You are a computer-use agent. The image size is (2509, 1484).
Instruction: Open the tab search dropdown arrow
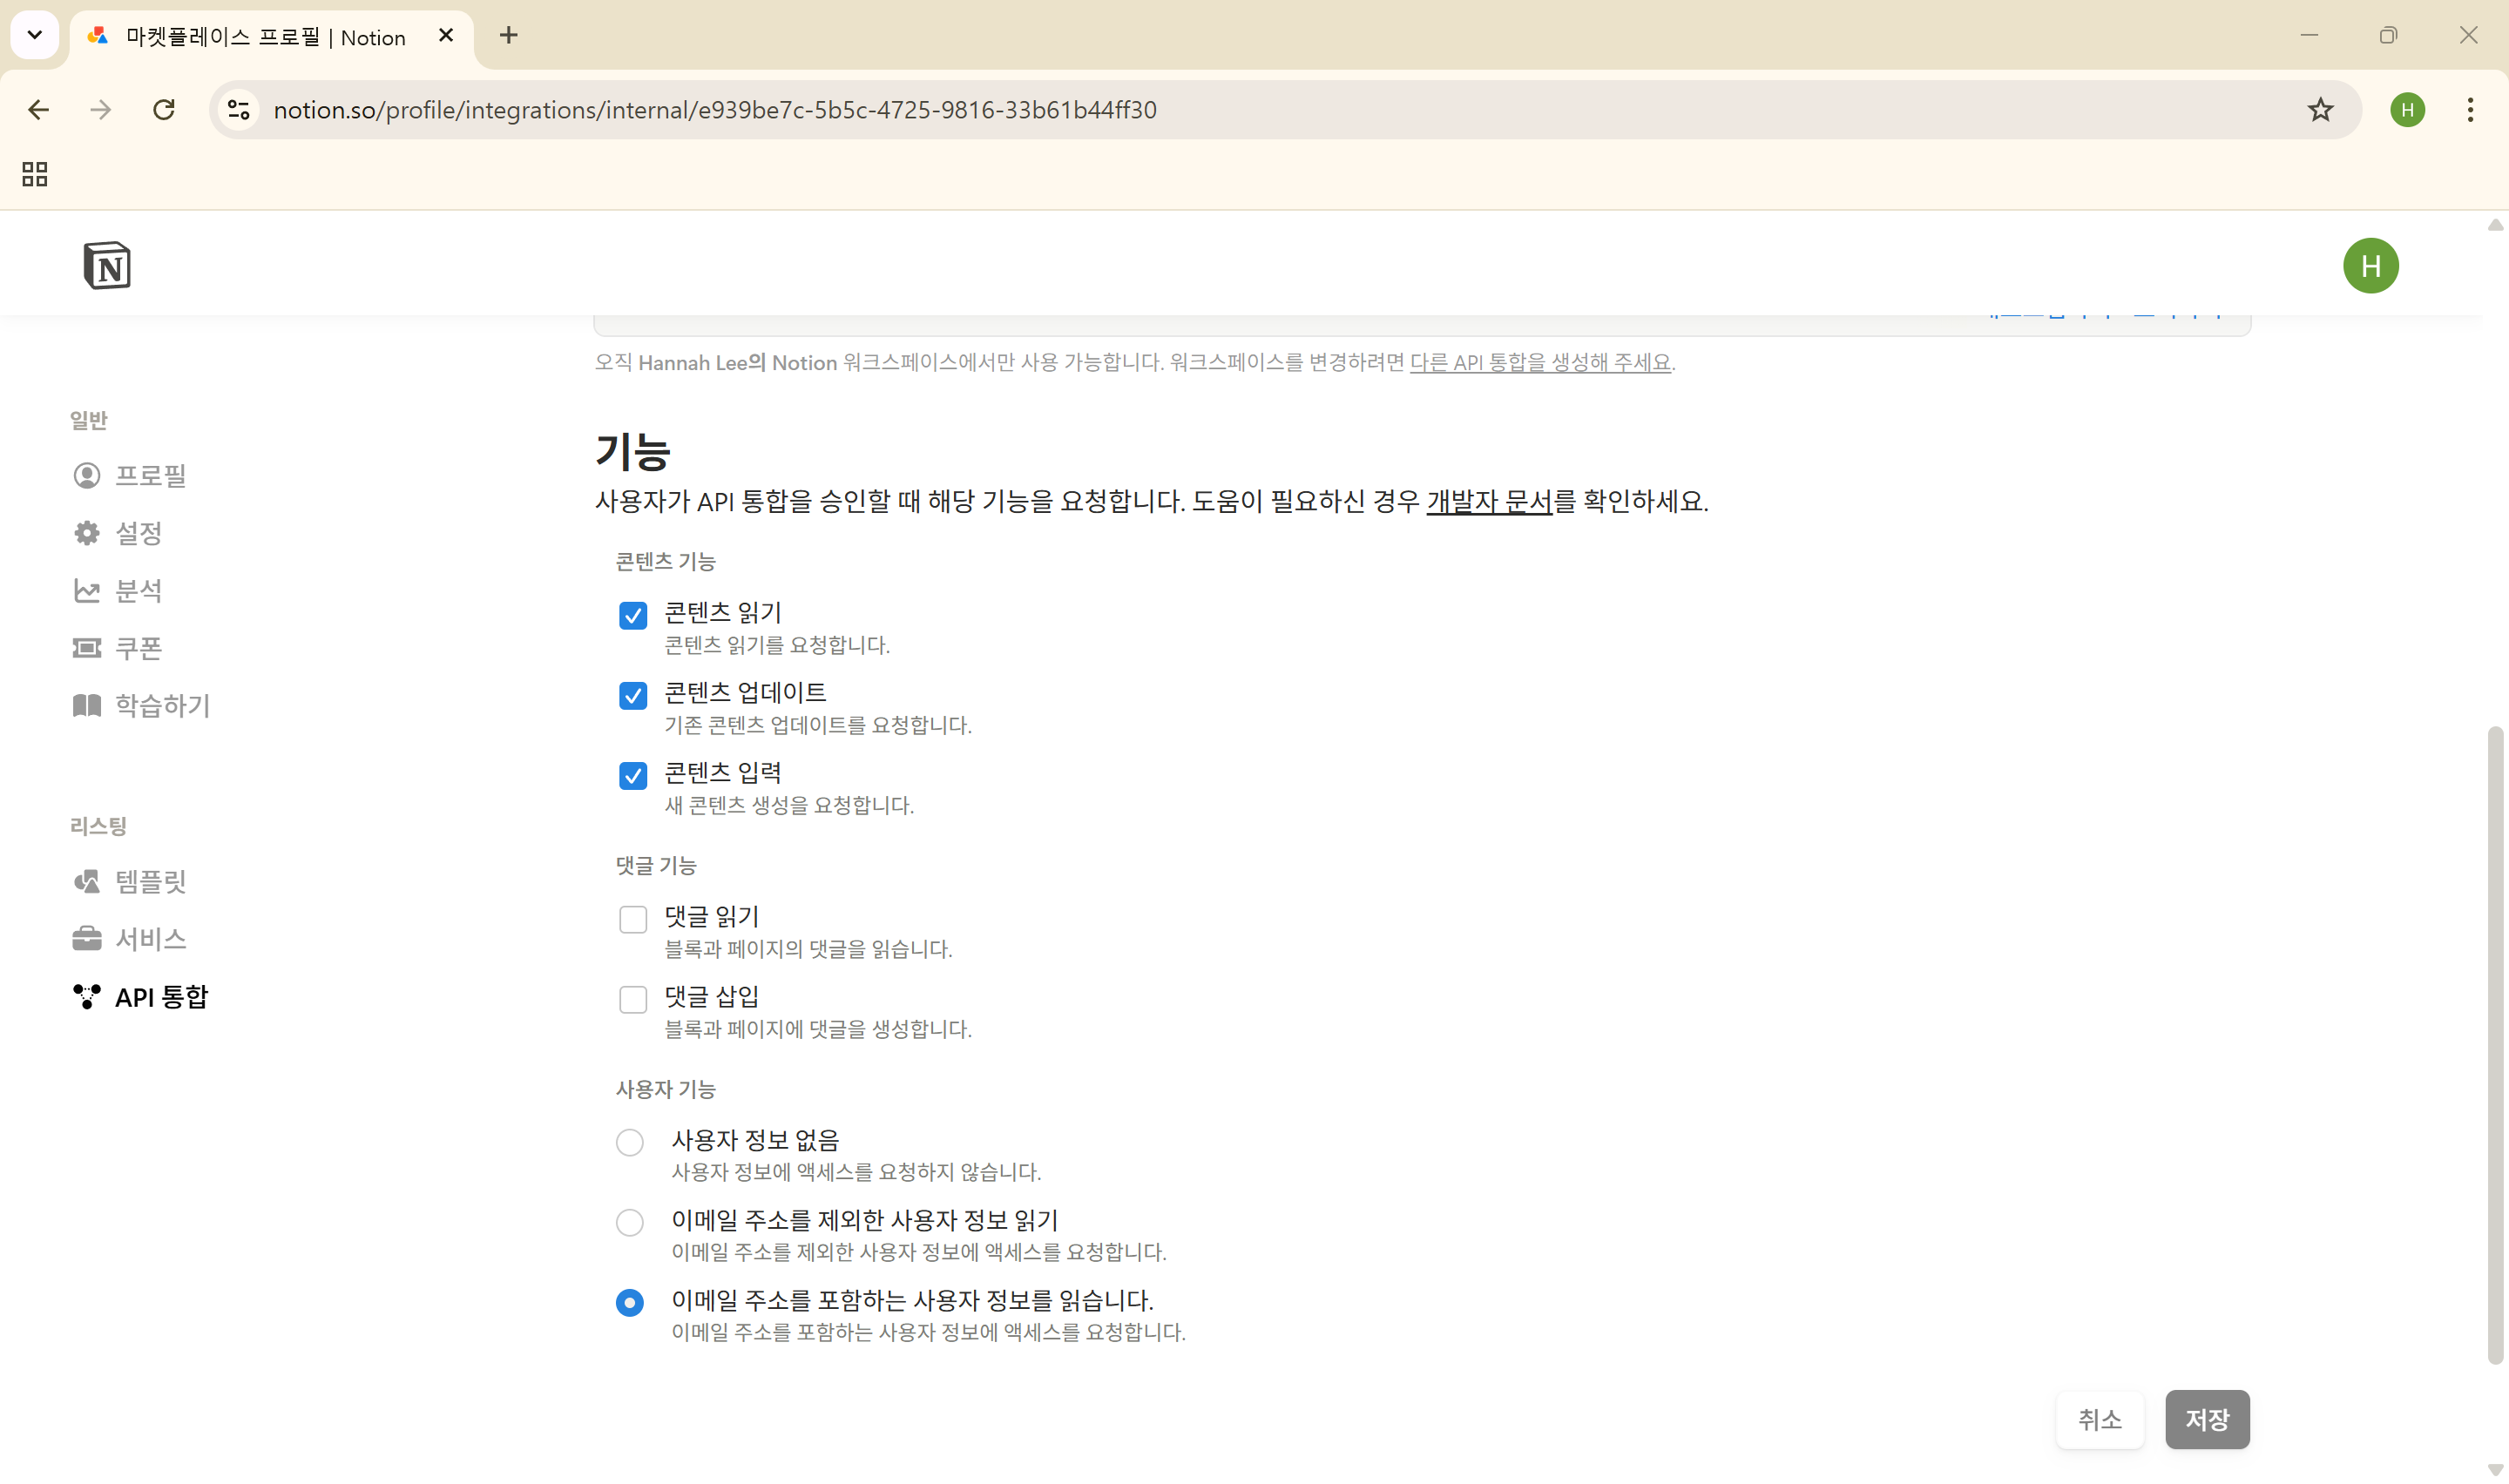tap(35, 36)
